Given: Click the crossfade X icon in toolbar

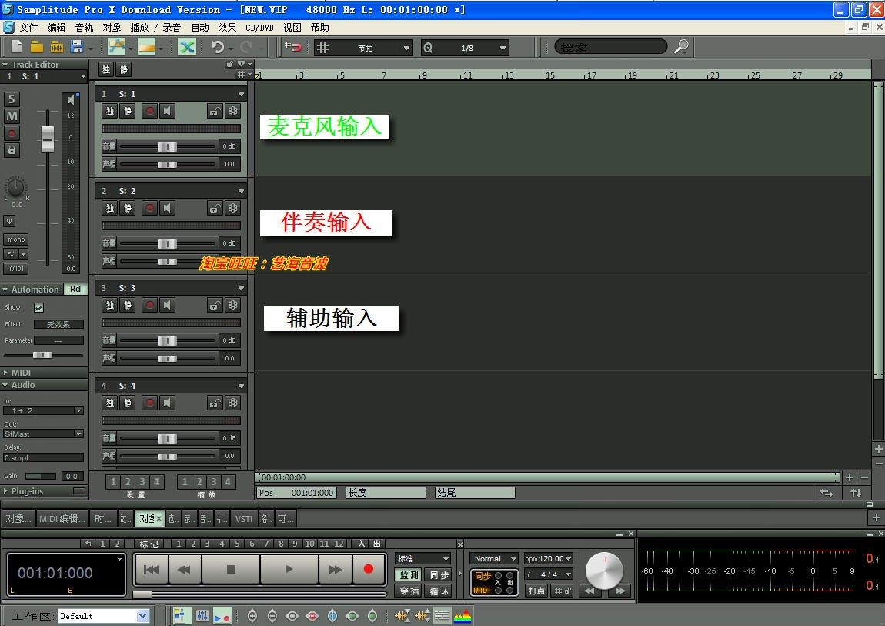Looking at the screenshot, I should [x=187, y=48].
